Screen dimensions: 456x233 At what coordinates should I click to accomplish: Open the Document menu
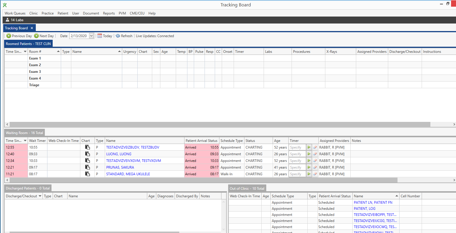91,13
